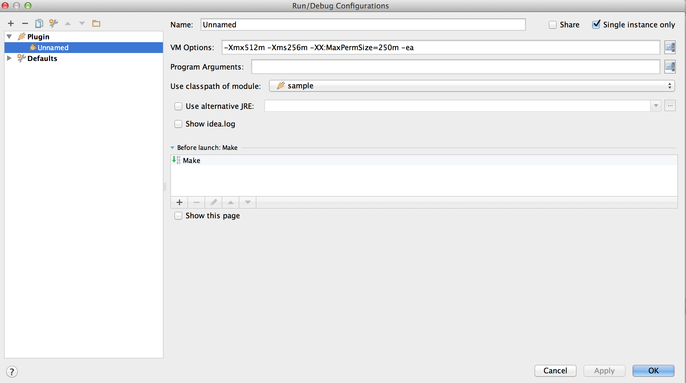686x383 pixels.
Task: Add a before-launch task
Action: click(179, 202)
